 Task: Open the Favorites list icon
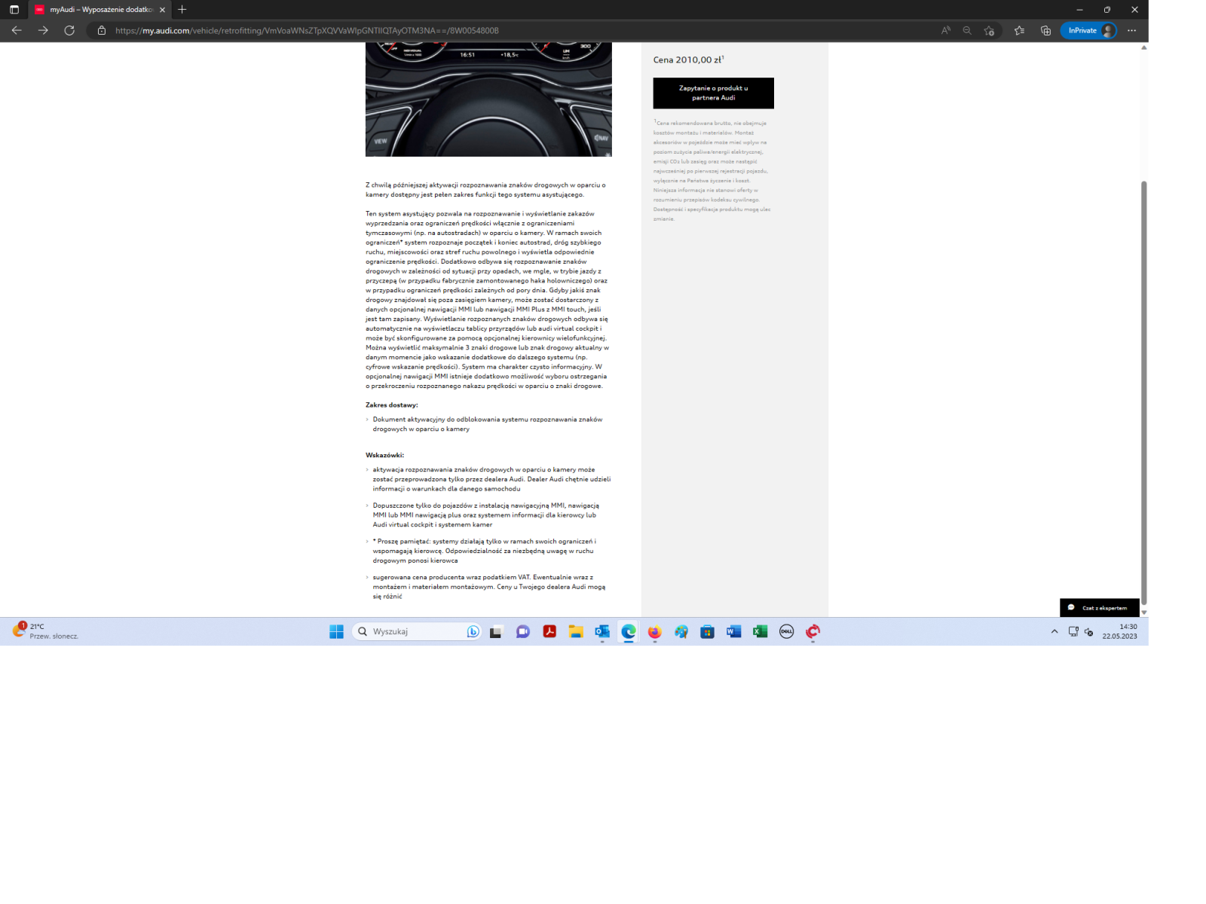tap(1019, 31)
